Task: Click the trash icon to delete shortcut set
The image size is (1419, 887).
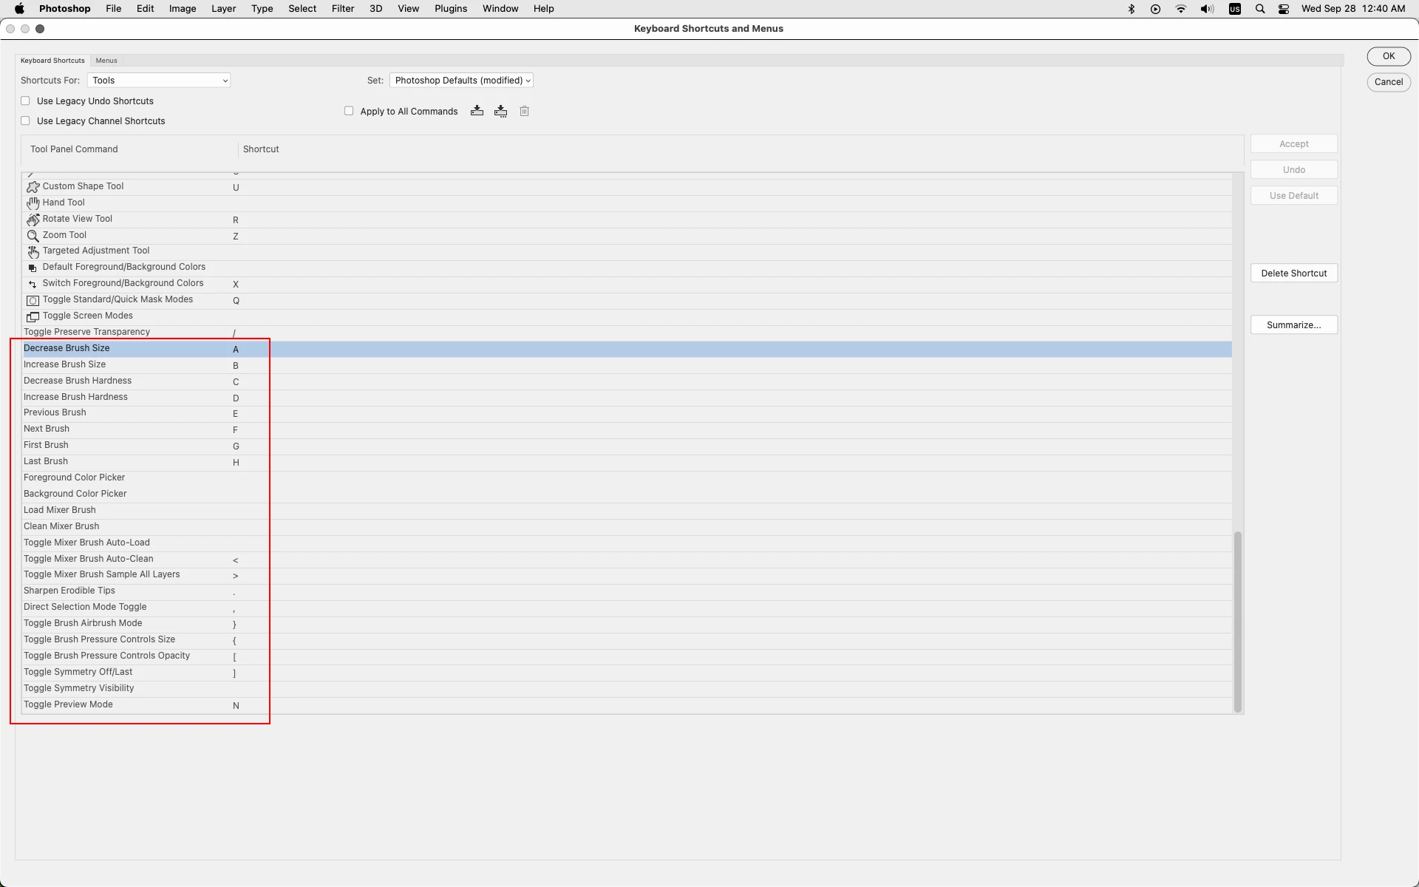Action: (525, 111)
